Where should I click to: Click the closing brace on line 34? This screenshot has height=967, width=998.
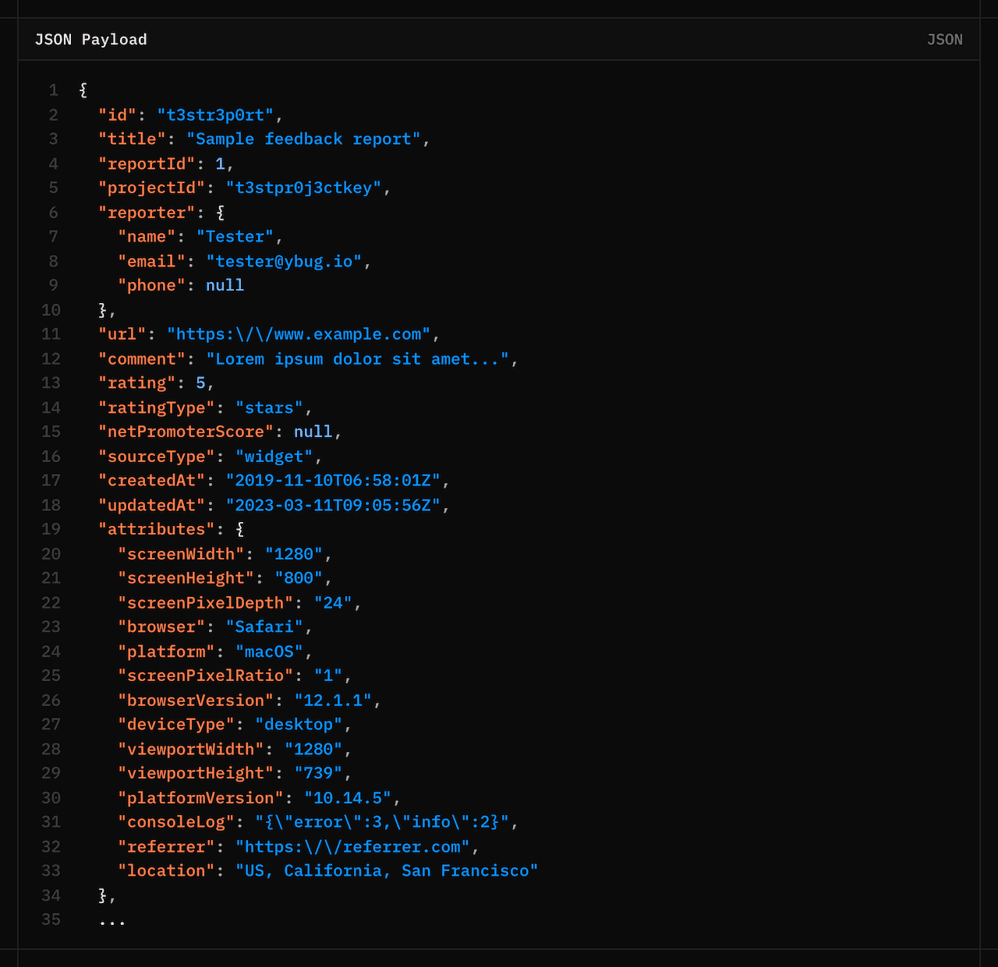coord(103,895)
